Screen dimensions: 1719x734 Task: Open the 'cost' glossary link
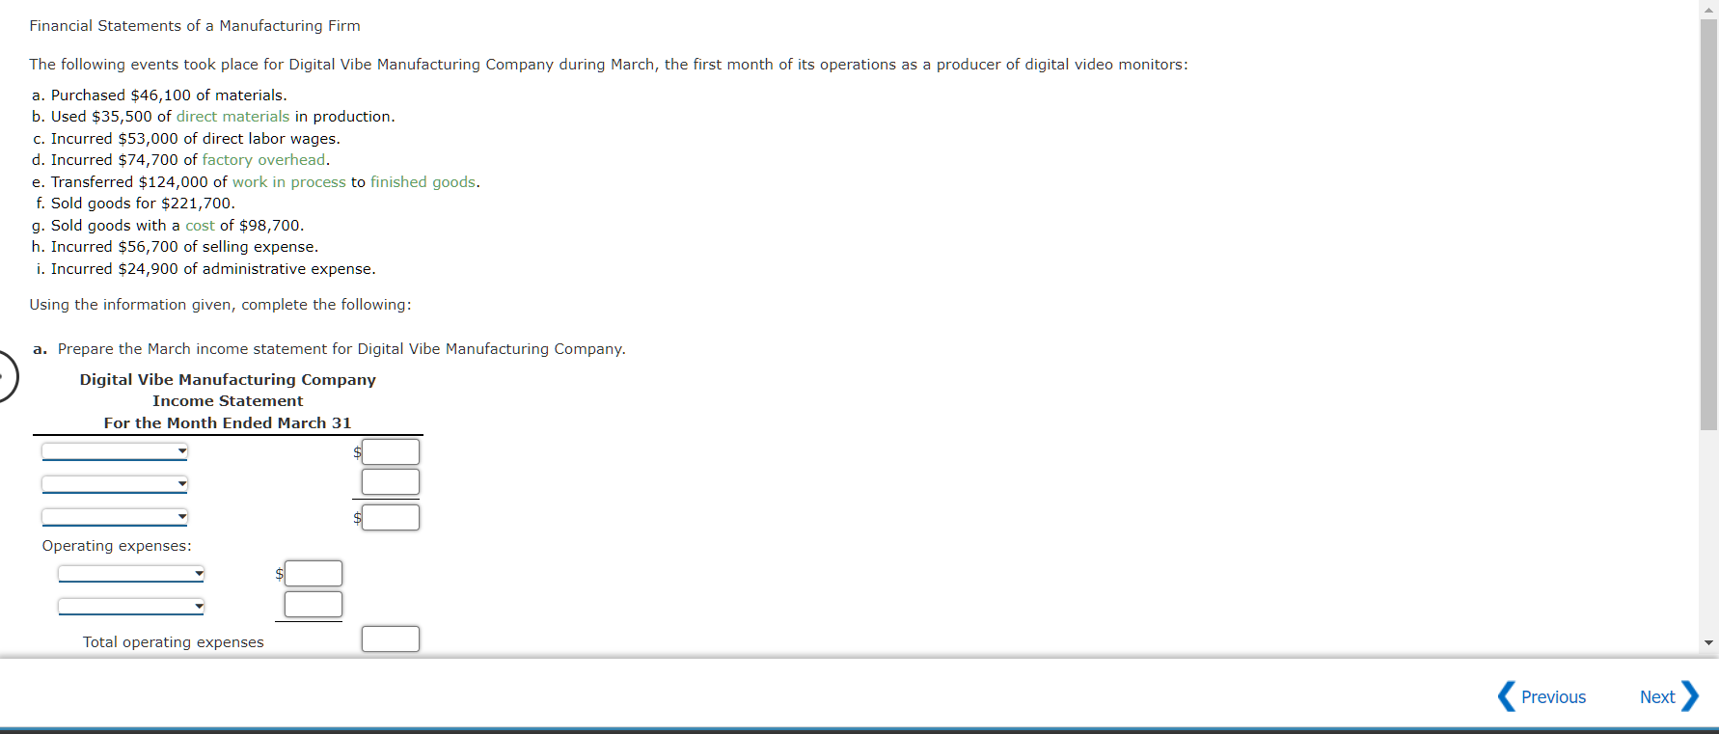coord(200,226)
